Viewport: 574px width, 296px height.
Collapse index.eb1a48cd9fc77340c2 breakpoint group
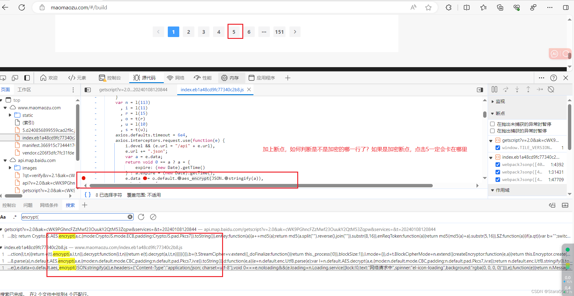pyautogui.click(x=491, y=157)
